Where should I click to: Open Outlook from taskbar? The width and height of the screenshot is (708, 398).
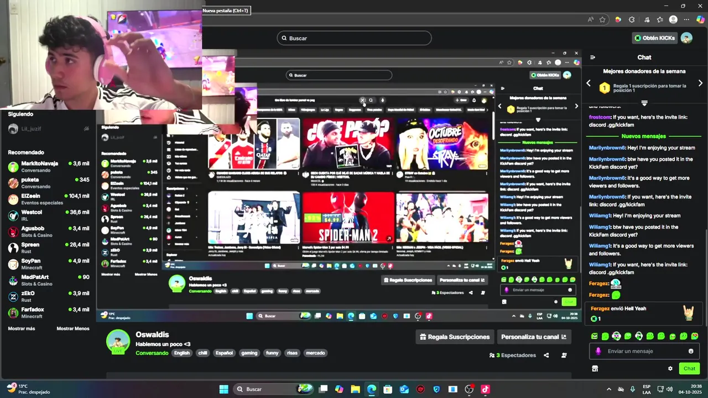(x=404, y=389)
